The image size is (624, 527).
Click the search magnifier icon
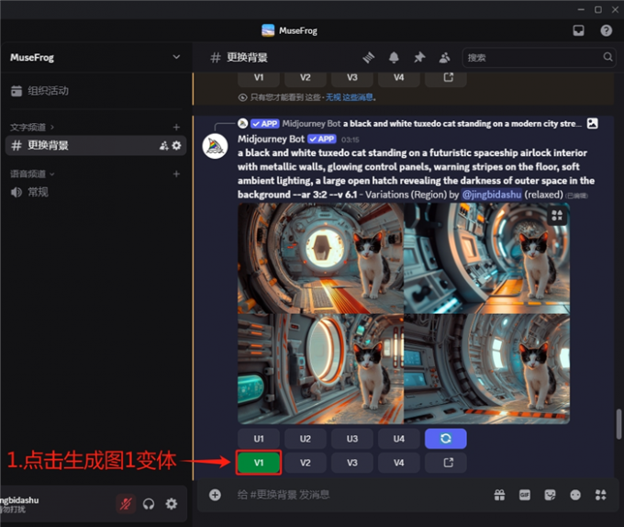tap(607, 57)
